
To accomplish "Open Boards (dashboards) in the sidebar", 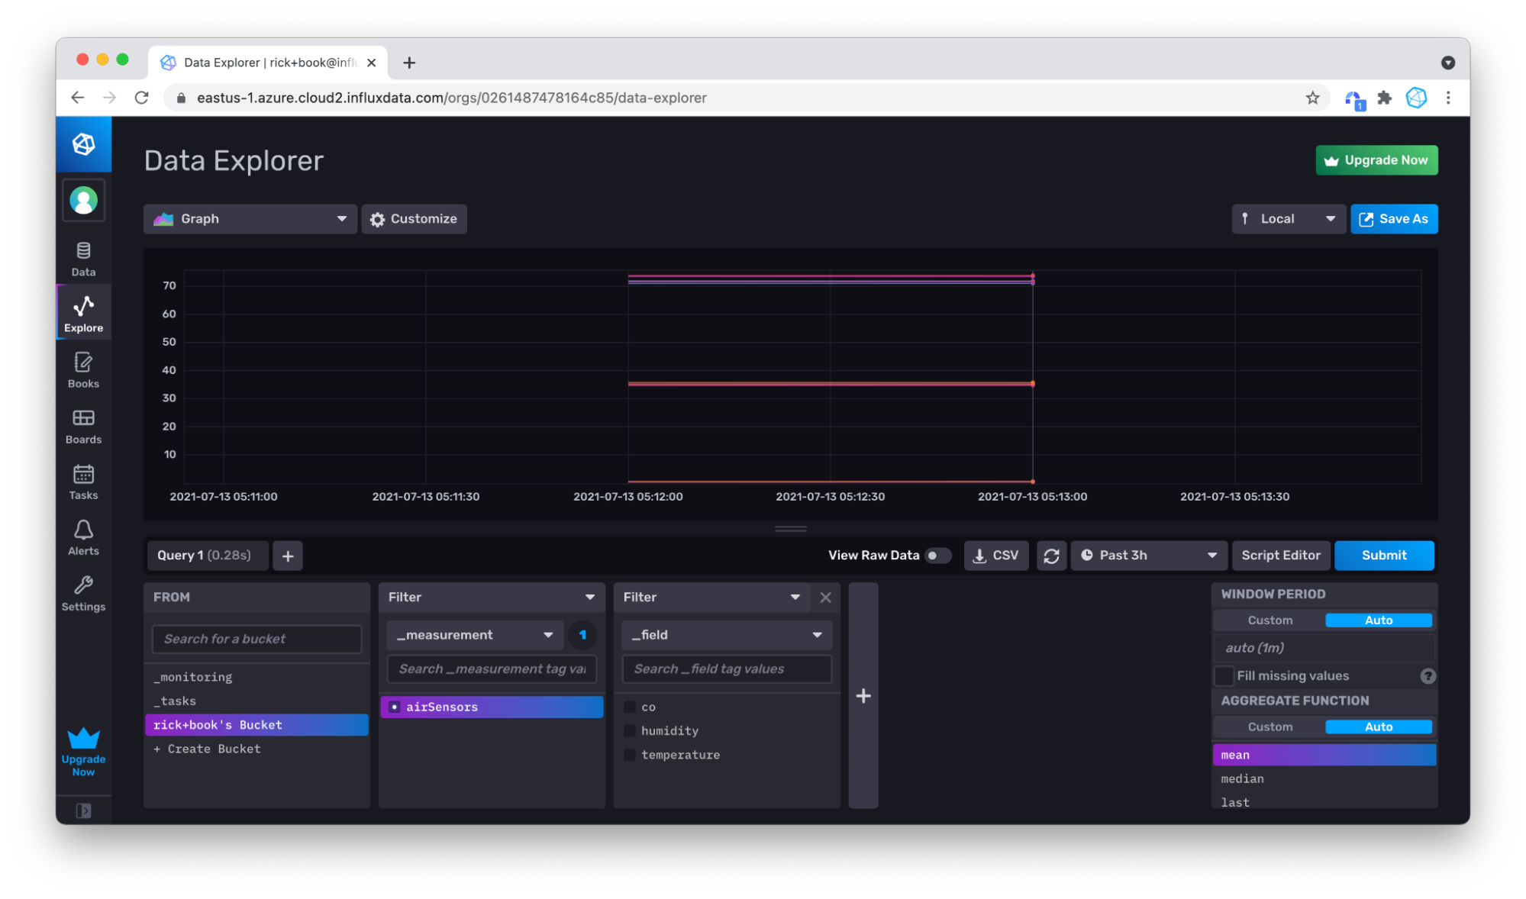I will point(83,426).
